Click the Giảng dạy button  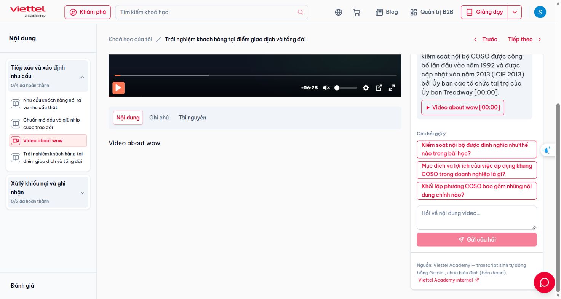484,12
